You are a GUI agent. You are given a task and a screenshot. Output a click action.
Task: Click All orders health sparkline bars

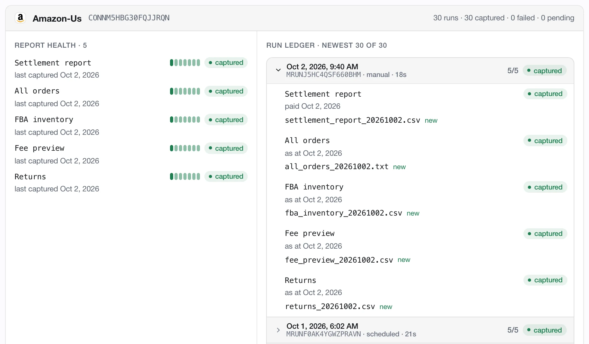pos(185,91)
